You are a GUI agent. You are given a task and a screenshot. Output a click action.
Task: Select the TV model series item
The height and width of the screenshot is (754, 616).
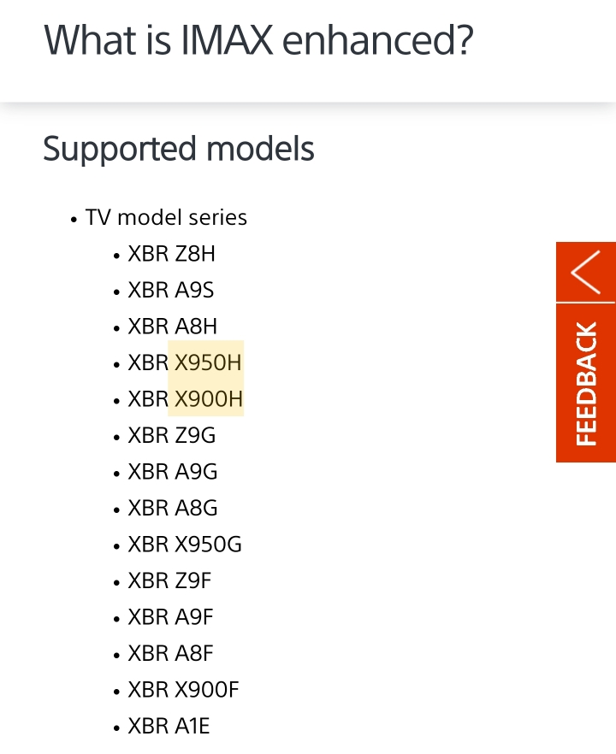pos(166,217)
